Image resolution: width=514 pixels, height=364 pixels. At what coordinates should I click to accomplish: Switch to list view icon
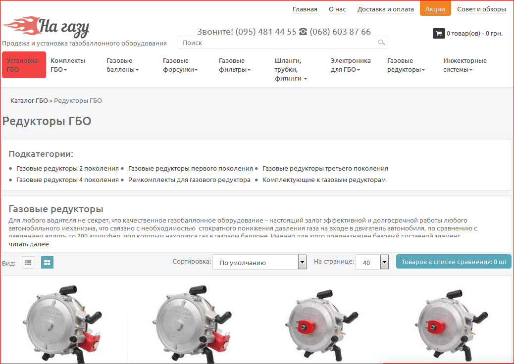tap(28, 263)
